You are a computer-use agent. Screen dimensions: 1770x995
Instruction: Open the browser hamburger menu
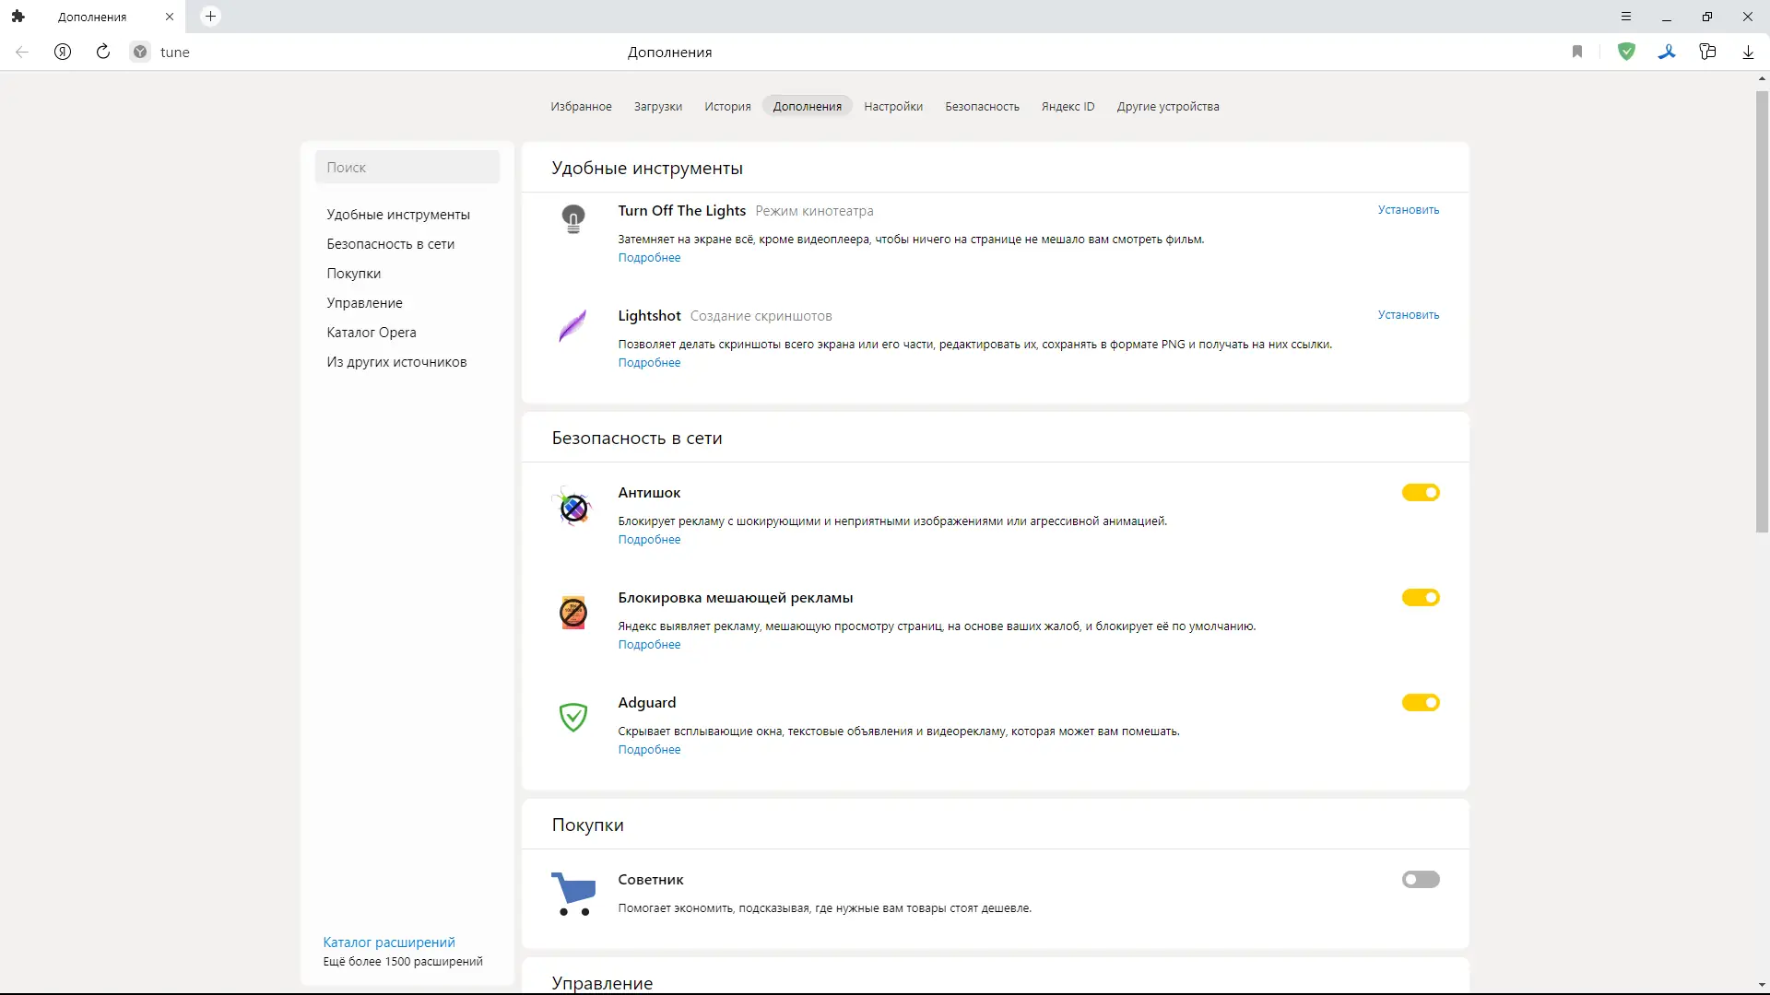(1626, 17)
